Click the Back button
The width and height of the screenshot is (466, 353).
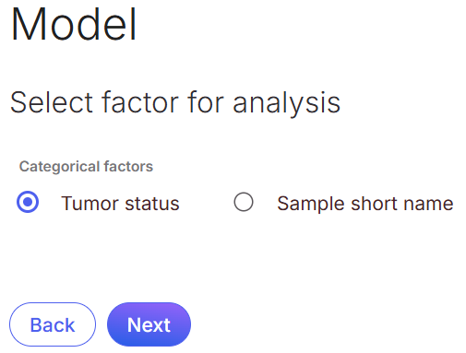53,324
